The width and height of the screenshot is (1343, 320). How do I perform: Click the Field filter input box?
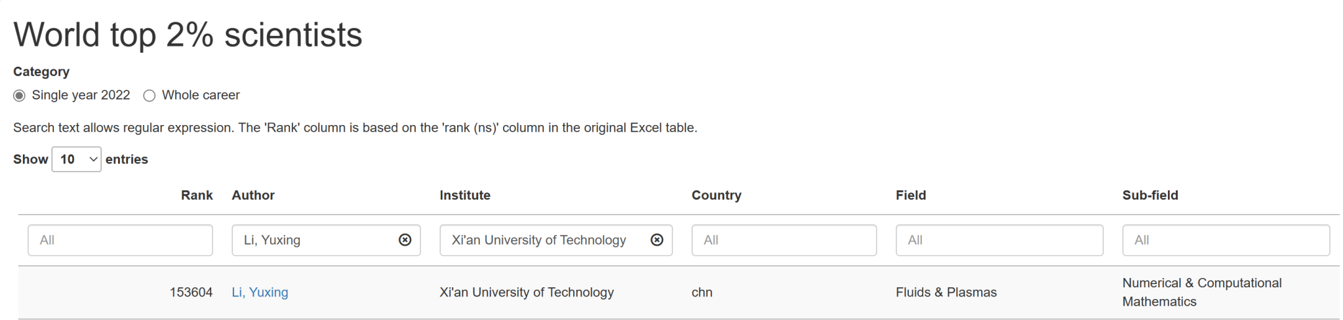(999, 240)
